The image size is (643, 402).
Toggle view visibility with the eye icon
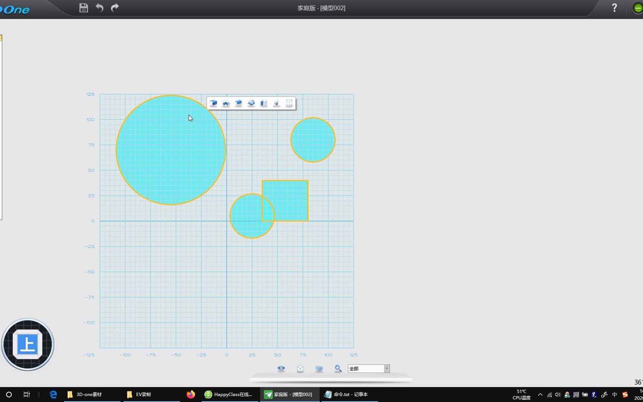click(281, 368)
